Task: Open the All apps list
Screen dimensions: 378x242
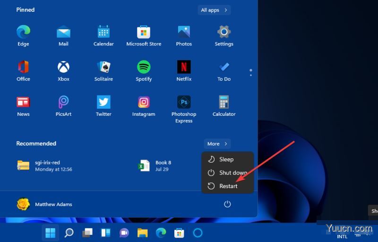Action: (215, 10)
